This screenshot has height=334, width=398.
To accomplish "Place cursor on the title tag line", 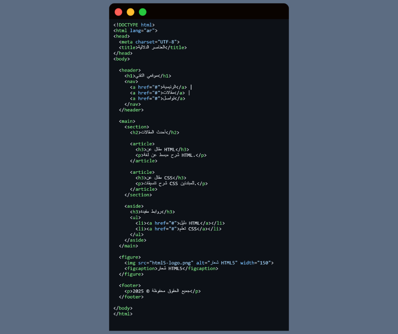I will pyautogui.click(x=153, y=47).
